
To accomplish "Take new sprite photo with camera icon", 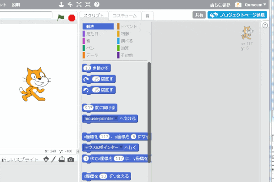I will [71, 160].
